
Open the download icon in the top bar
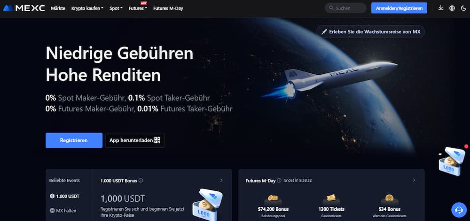[x=441, y=8]
